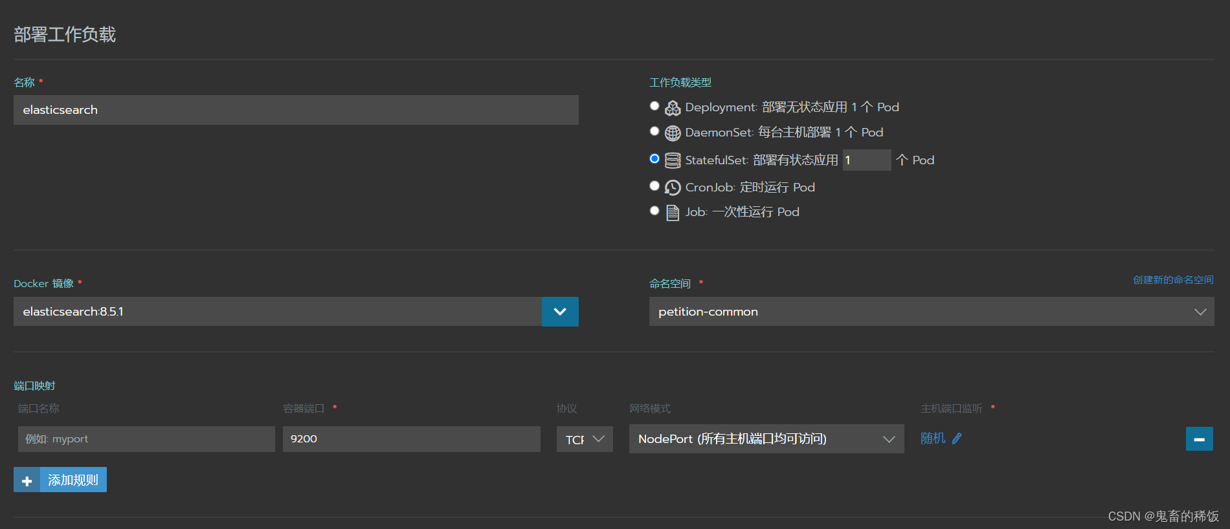
Task: Click the 部署工作负载 page heading
Action: pos(65,34)
